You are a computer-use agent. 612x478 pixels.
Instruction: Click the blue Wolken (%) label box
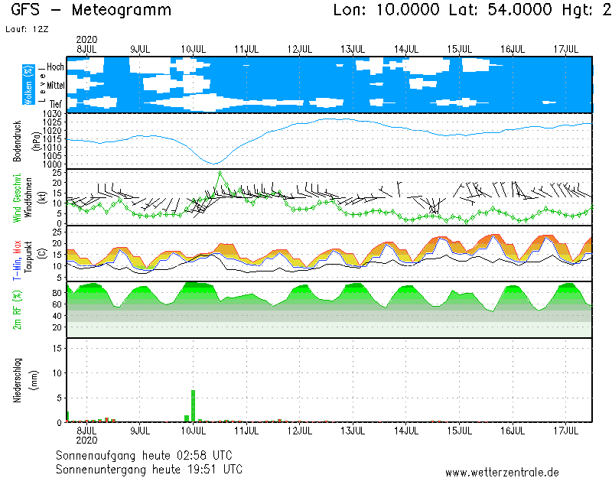(x=29, y=84)
